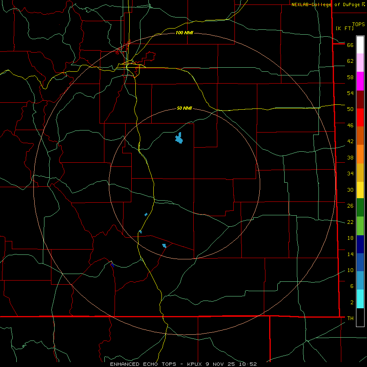
Task: Click the "58" legend value
Action: [350, 77]
